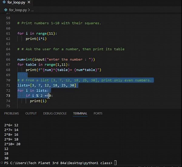Open the PORTS panel tab
This screenshot has height=167, width=182.
tap(98, 113)
